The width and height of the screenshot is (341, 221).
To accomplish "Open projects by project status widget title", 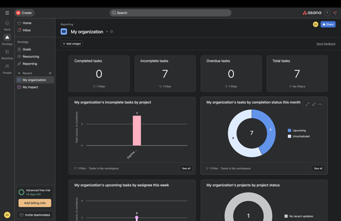I will click(x=243, y=185).
